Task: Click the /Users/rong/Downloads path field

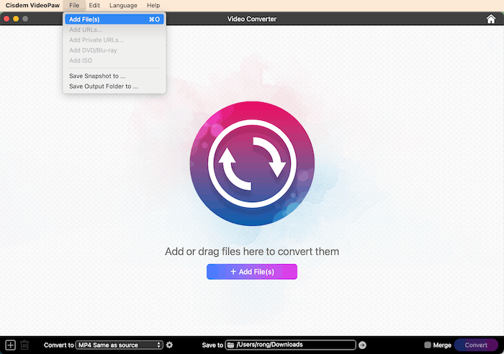Action: tap(295, 345)
